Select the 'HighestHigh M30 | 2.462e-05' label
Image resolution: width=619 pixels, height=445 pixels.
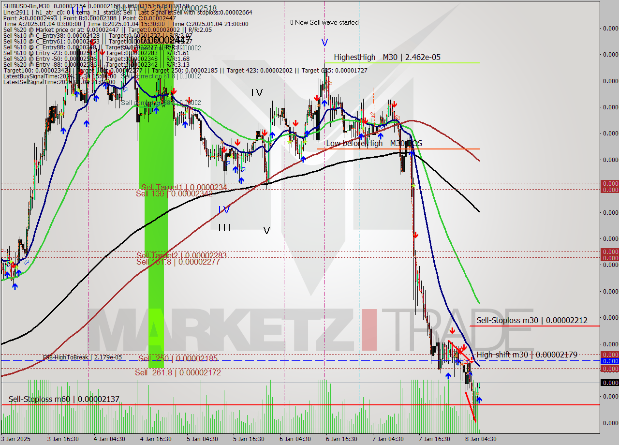click(x=387, y=57)
